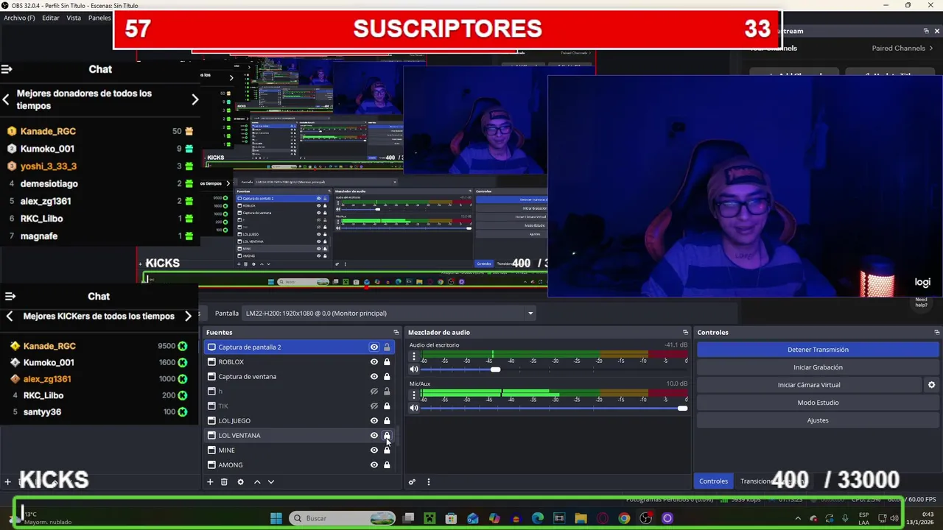Open File Explorer from the taskbar
The image size is (943, 530).
pos(581,518)
